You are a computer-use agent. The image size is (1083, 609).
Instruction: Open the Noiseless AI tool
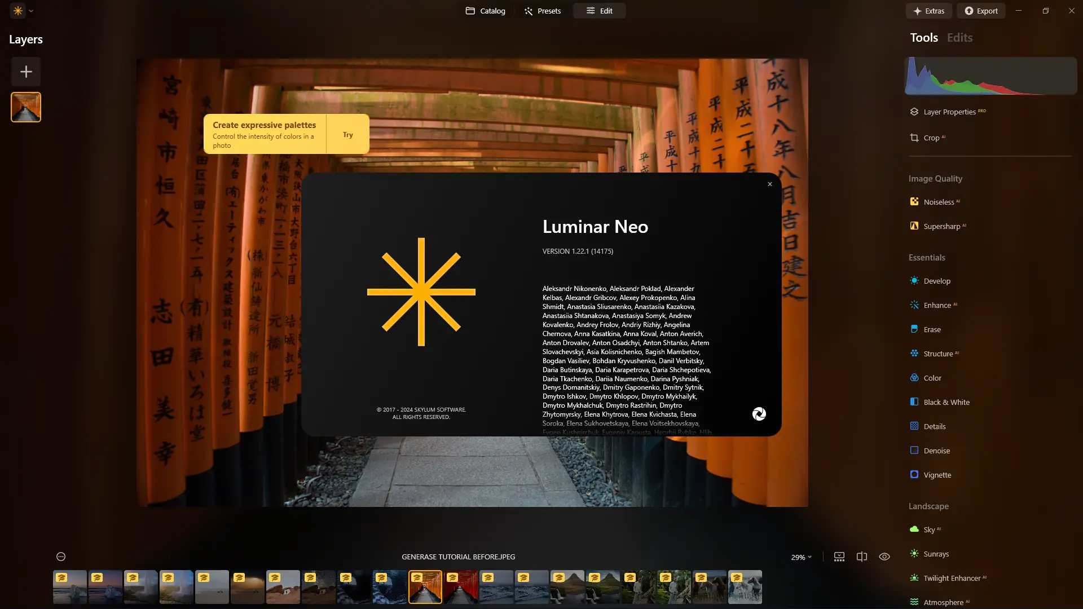[x=939, y=202]
